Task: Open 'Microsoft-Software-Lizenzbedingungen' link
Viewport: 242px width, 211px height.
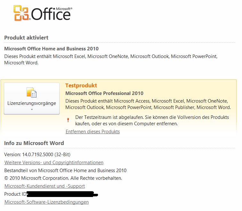Action: (46, 202)
